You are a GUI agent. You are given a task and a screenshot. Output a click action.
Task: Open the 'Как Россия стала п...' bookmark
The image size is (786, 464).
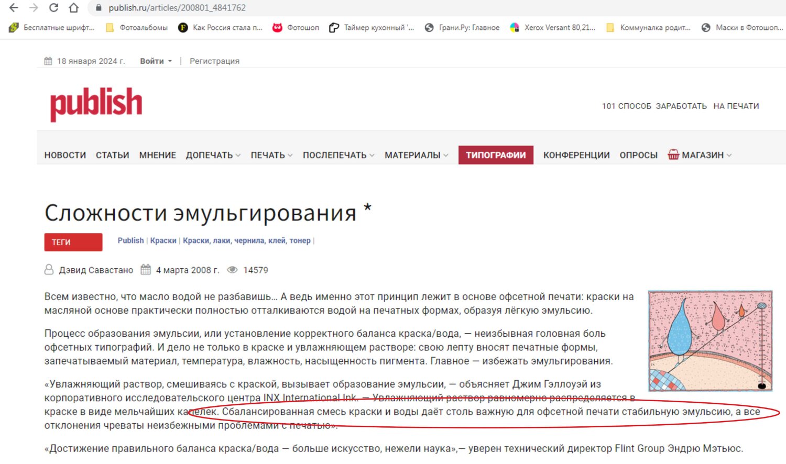tap(220, 28)
